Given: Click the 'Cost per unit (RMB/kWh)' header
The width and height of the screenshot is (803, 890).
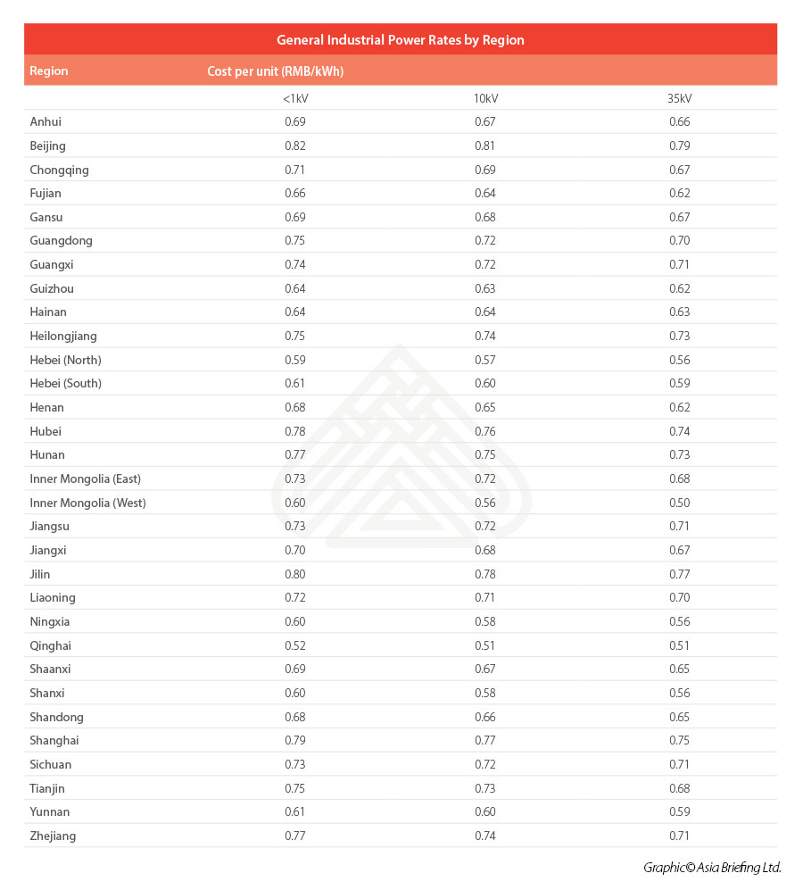Looking at the screenshot, I should click(x=275, y=71).
